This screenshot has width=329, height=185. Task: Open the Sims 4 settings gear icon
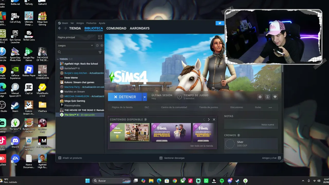260,97
